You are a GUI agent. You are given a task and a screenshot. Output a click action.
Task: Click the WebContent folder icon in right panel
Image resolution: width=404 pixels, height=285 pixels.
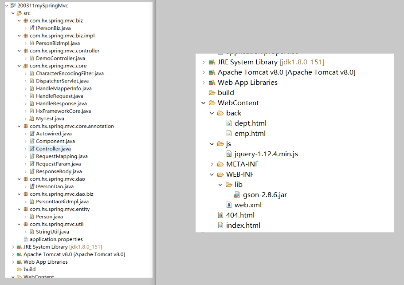[212, 103]
